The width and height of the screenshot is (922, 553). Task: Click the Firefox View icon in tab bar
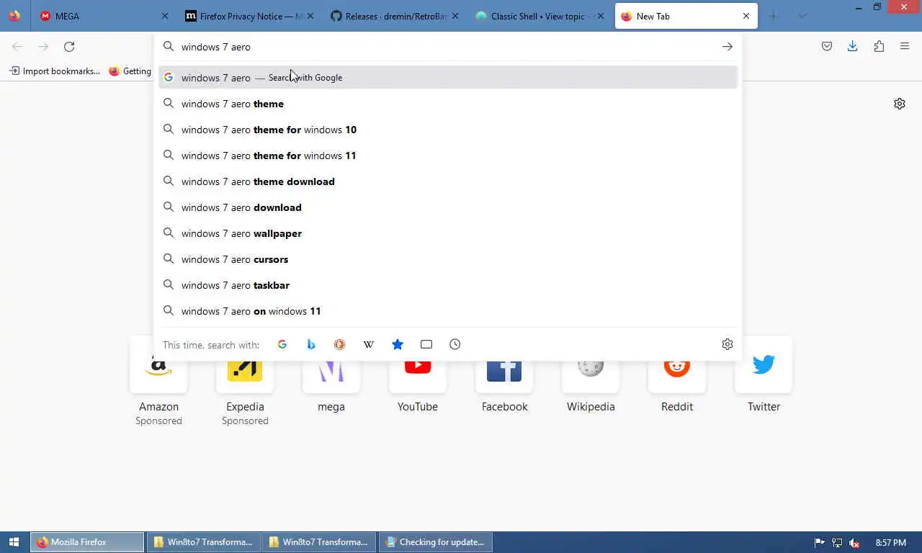pos(14,16)
